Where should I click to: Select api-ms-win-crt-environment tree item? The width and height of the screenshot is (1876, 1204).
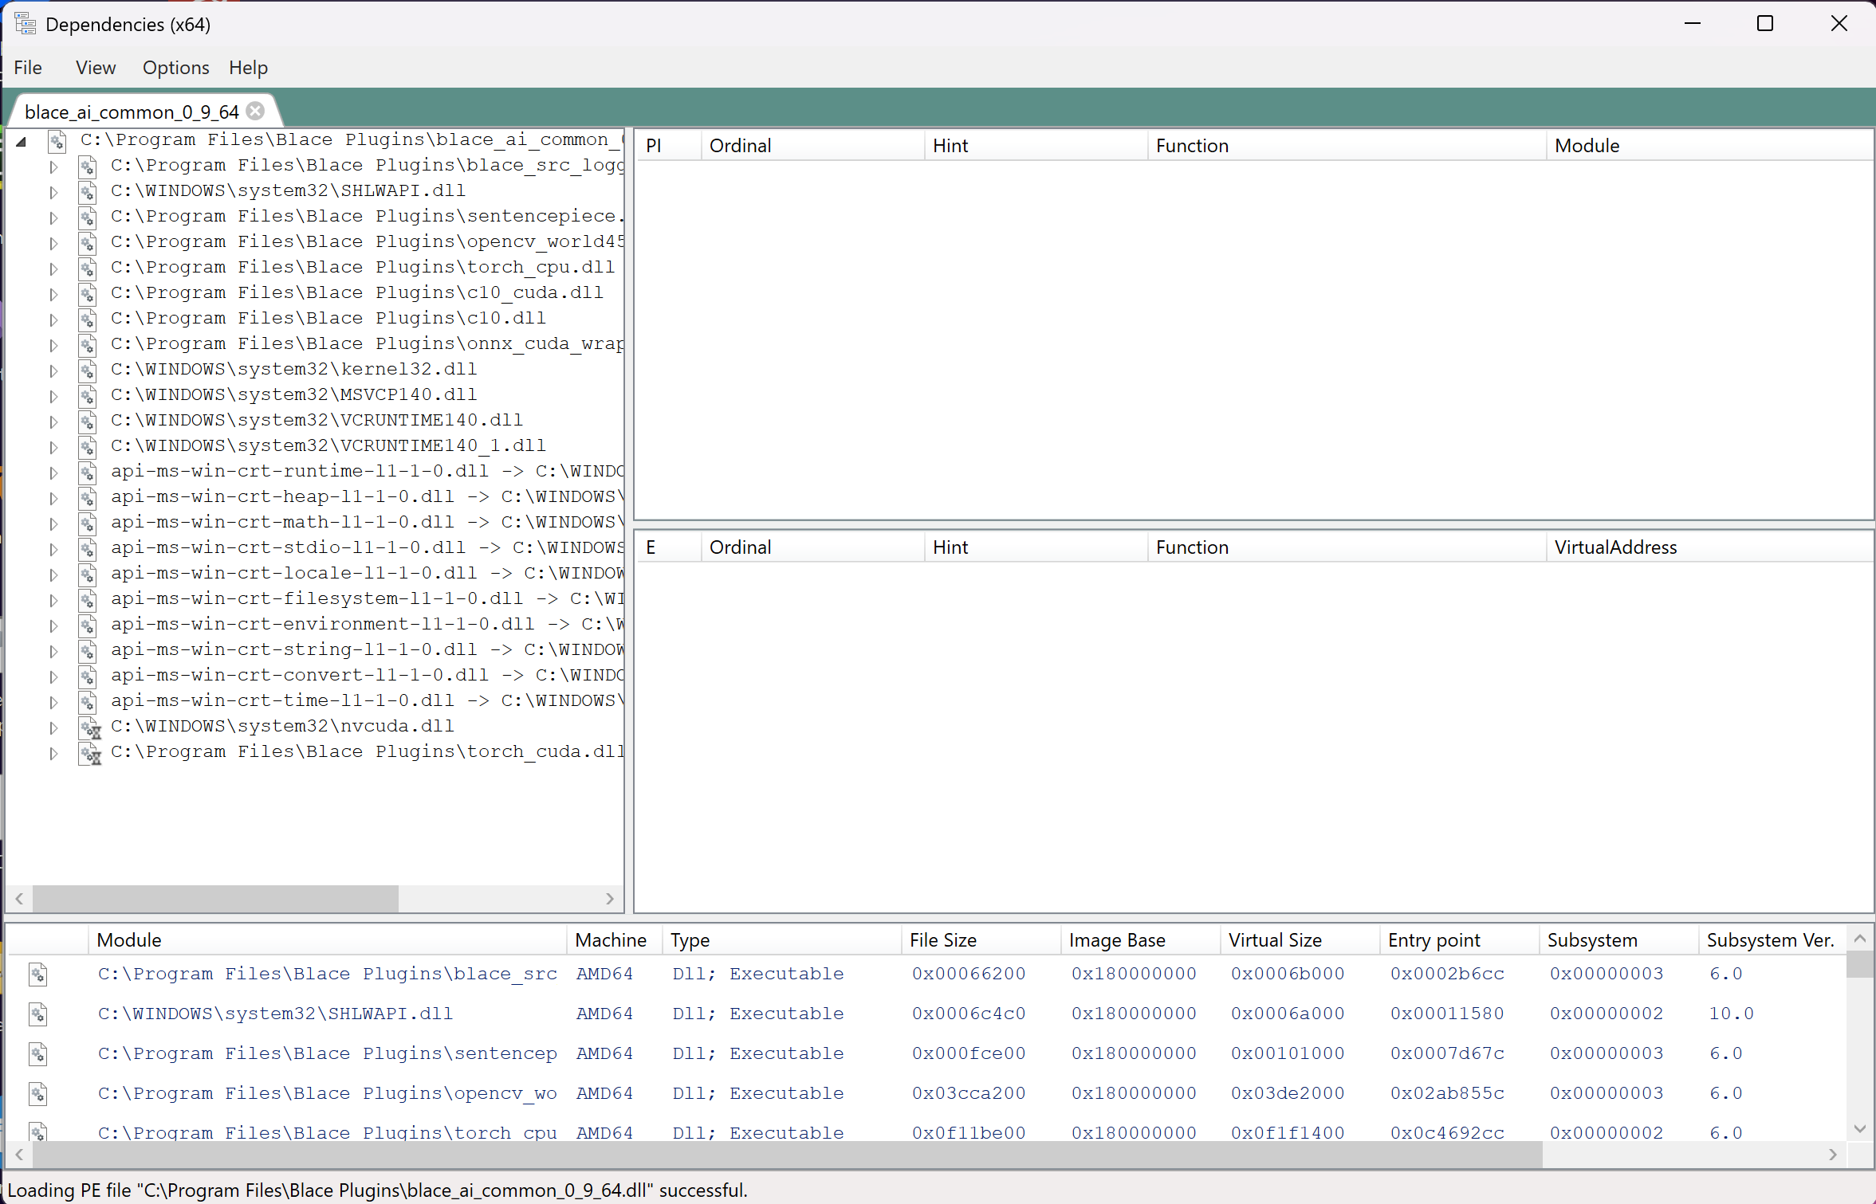(368, 624)
